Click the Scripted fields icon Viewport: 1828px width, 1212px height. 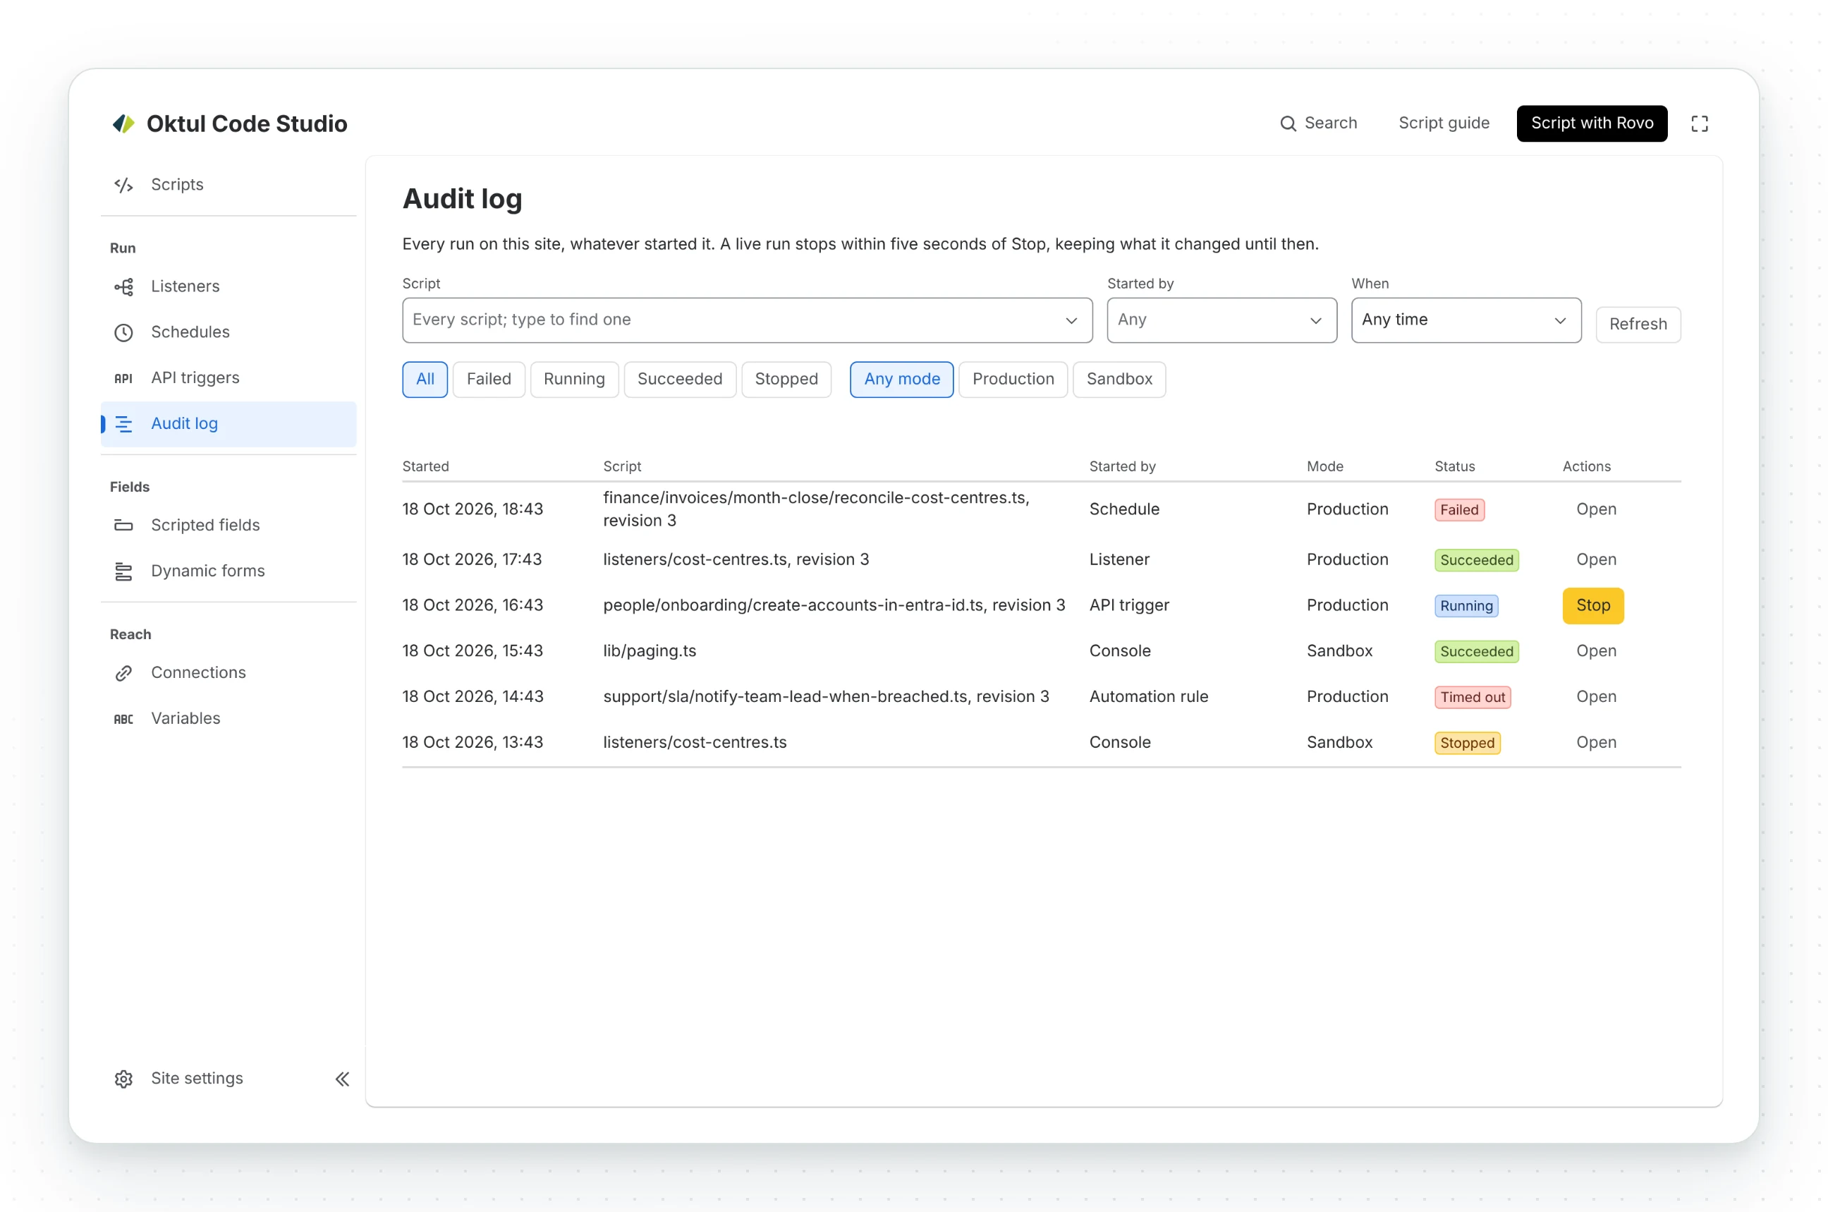click(123, 526)
